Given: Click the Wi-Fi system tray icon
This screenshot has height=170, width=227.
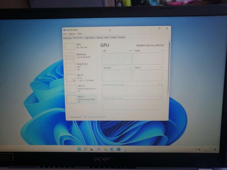Looking at the screenshot, I should (192, 149).
